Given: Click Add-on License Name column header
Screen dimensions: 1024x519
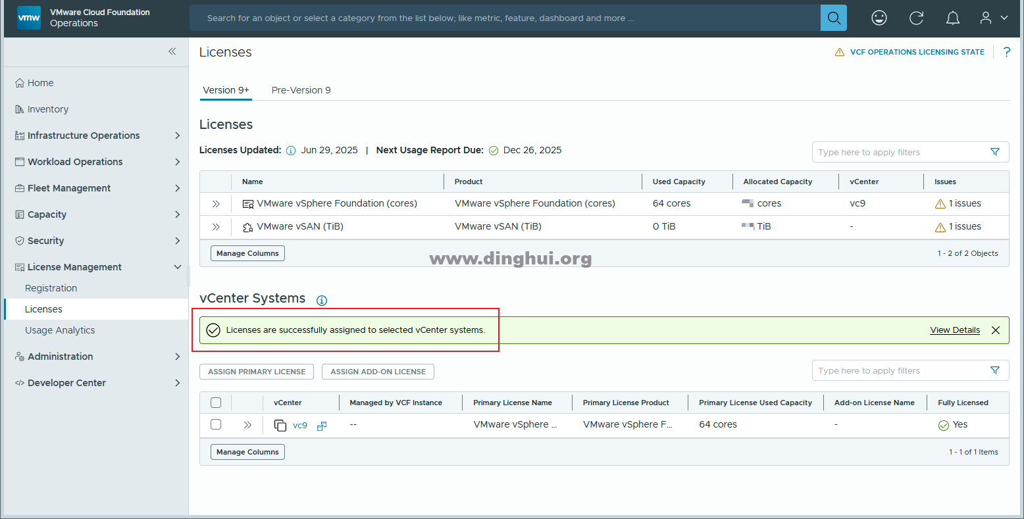Looking at the screenshot, I should [x=875, y=403].
